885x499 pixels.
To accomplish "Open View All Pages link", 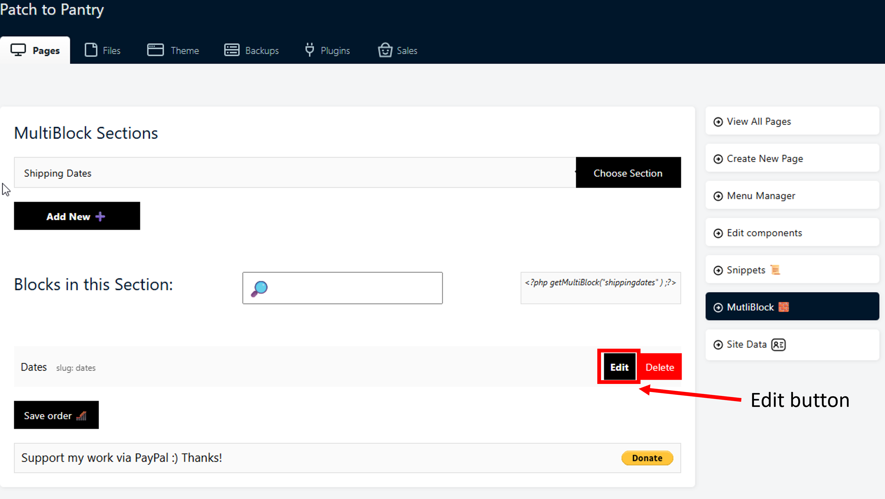I will (792, 121).
